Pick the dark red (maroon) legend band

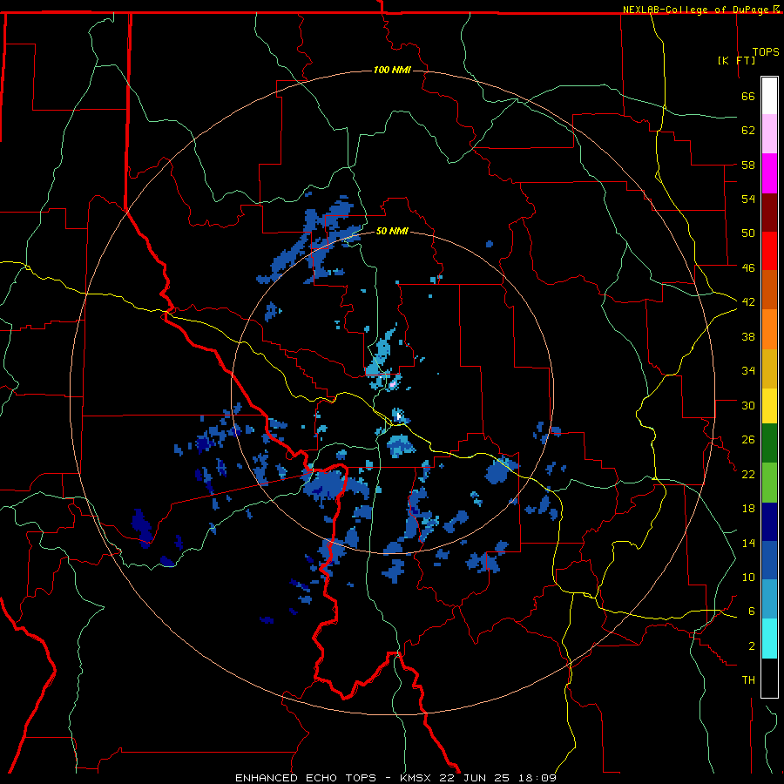pos(769,213)
